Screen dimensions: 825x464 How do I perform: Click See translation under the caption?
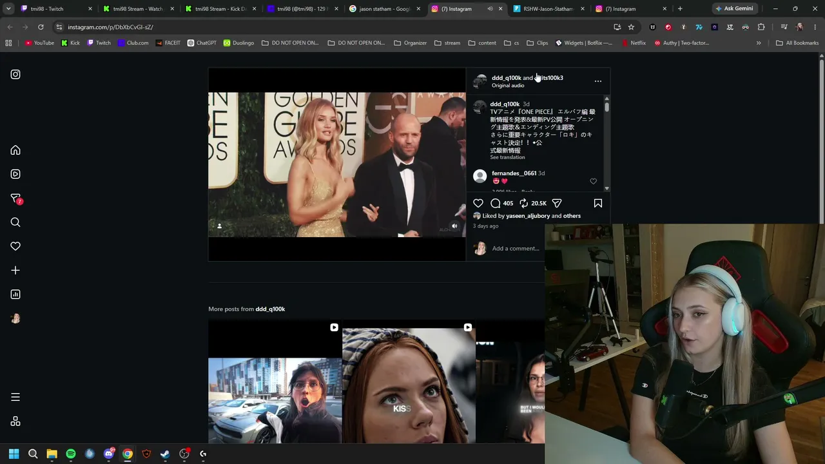(x=507, y=157)
